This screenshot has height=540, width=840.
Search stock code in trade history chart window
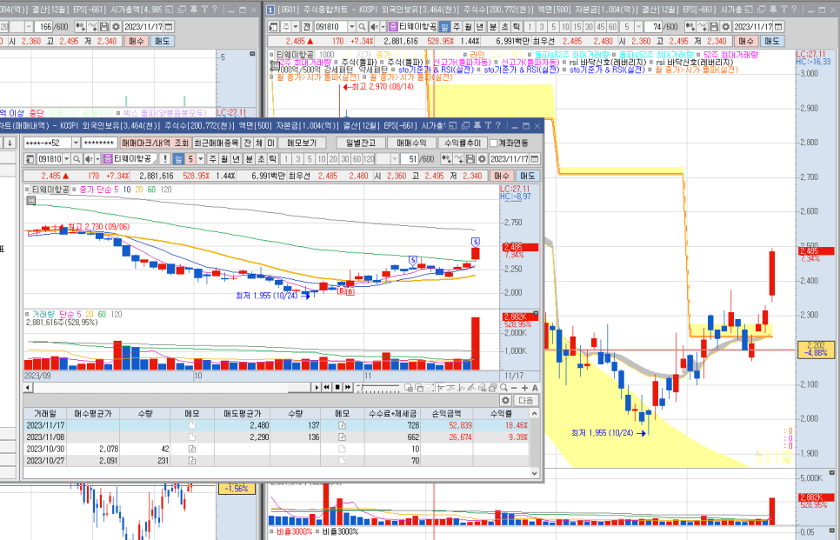pyautogui.click(x=77, y=159)
